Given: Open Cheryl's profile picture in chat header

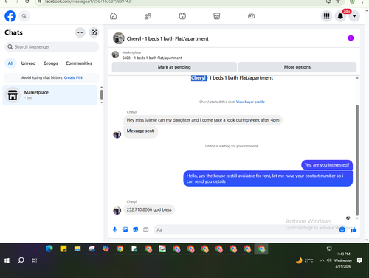Looking at the screenshot, I should 119,38.
